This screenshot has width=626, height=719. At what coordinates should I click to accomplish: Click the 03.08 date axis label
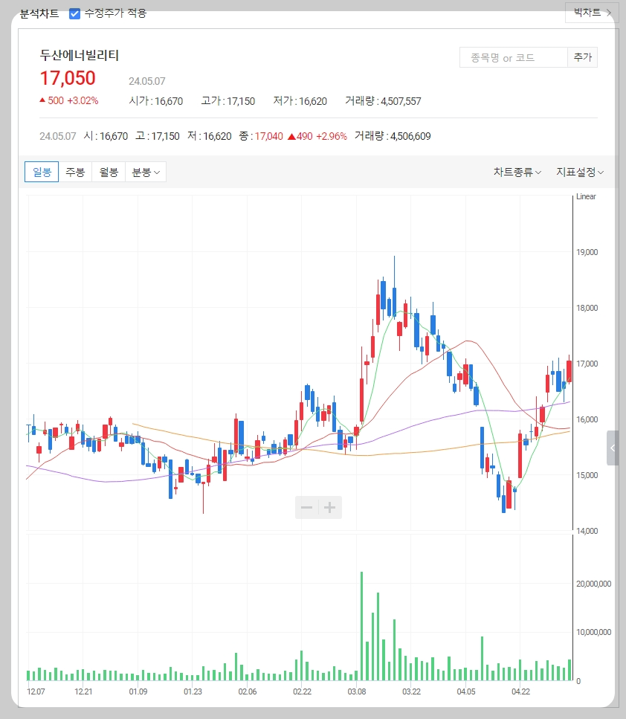357,691
